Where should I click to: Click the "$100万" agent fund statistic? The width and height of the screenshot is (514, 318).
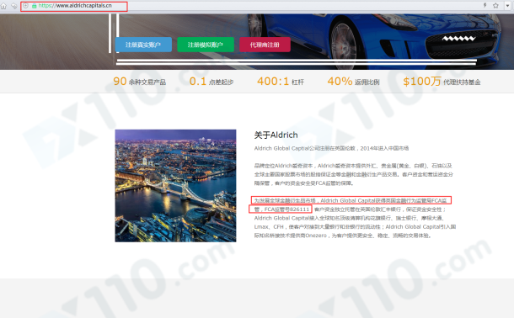(422, 81)
